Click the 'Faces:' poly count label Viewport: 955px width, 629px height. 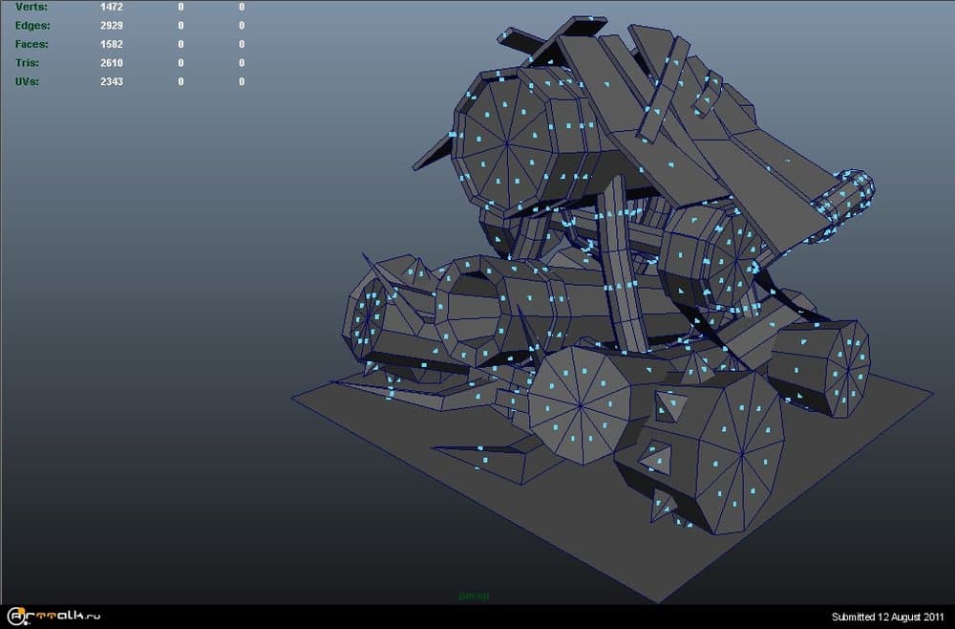pyautogui.click(x=32, y=44)
